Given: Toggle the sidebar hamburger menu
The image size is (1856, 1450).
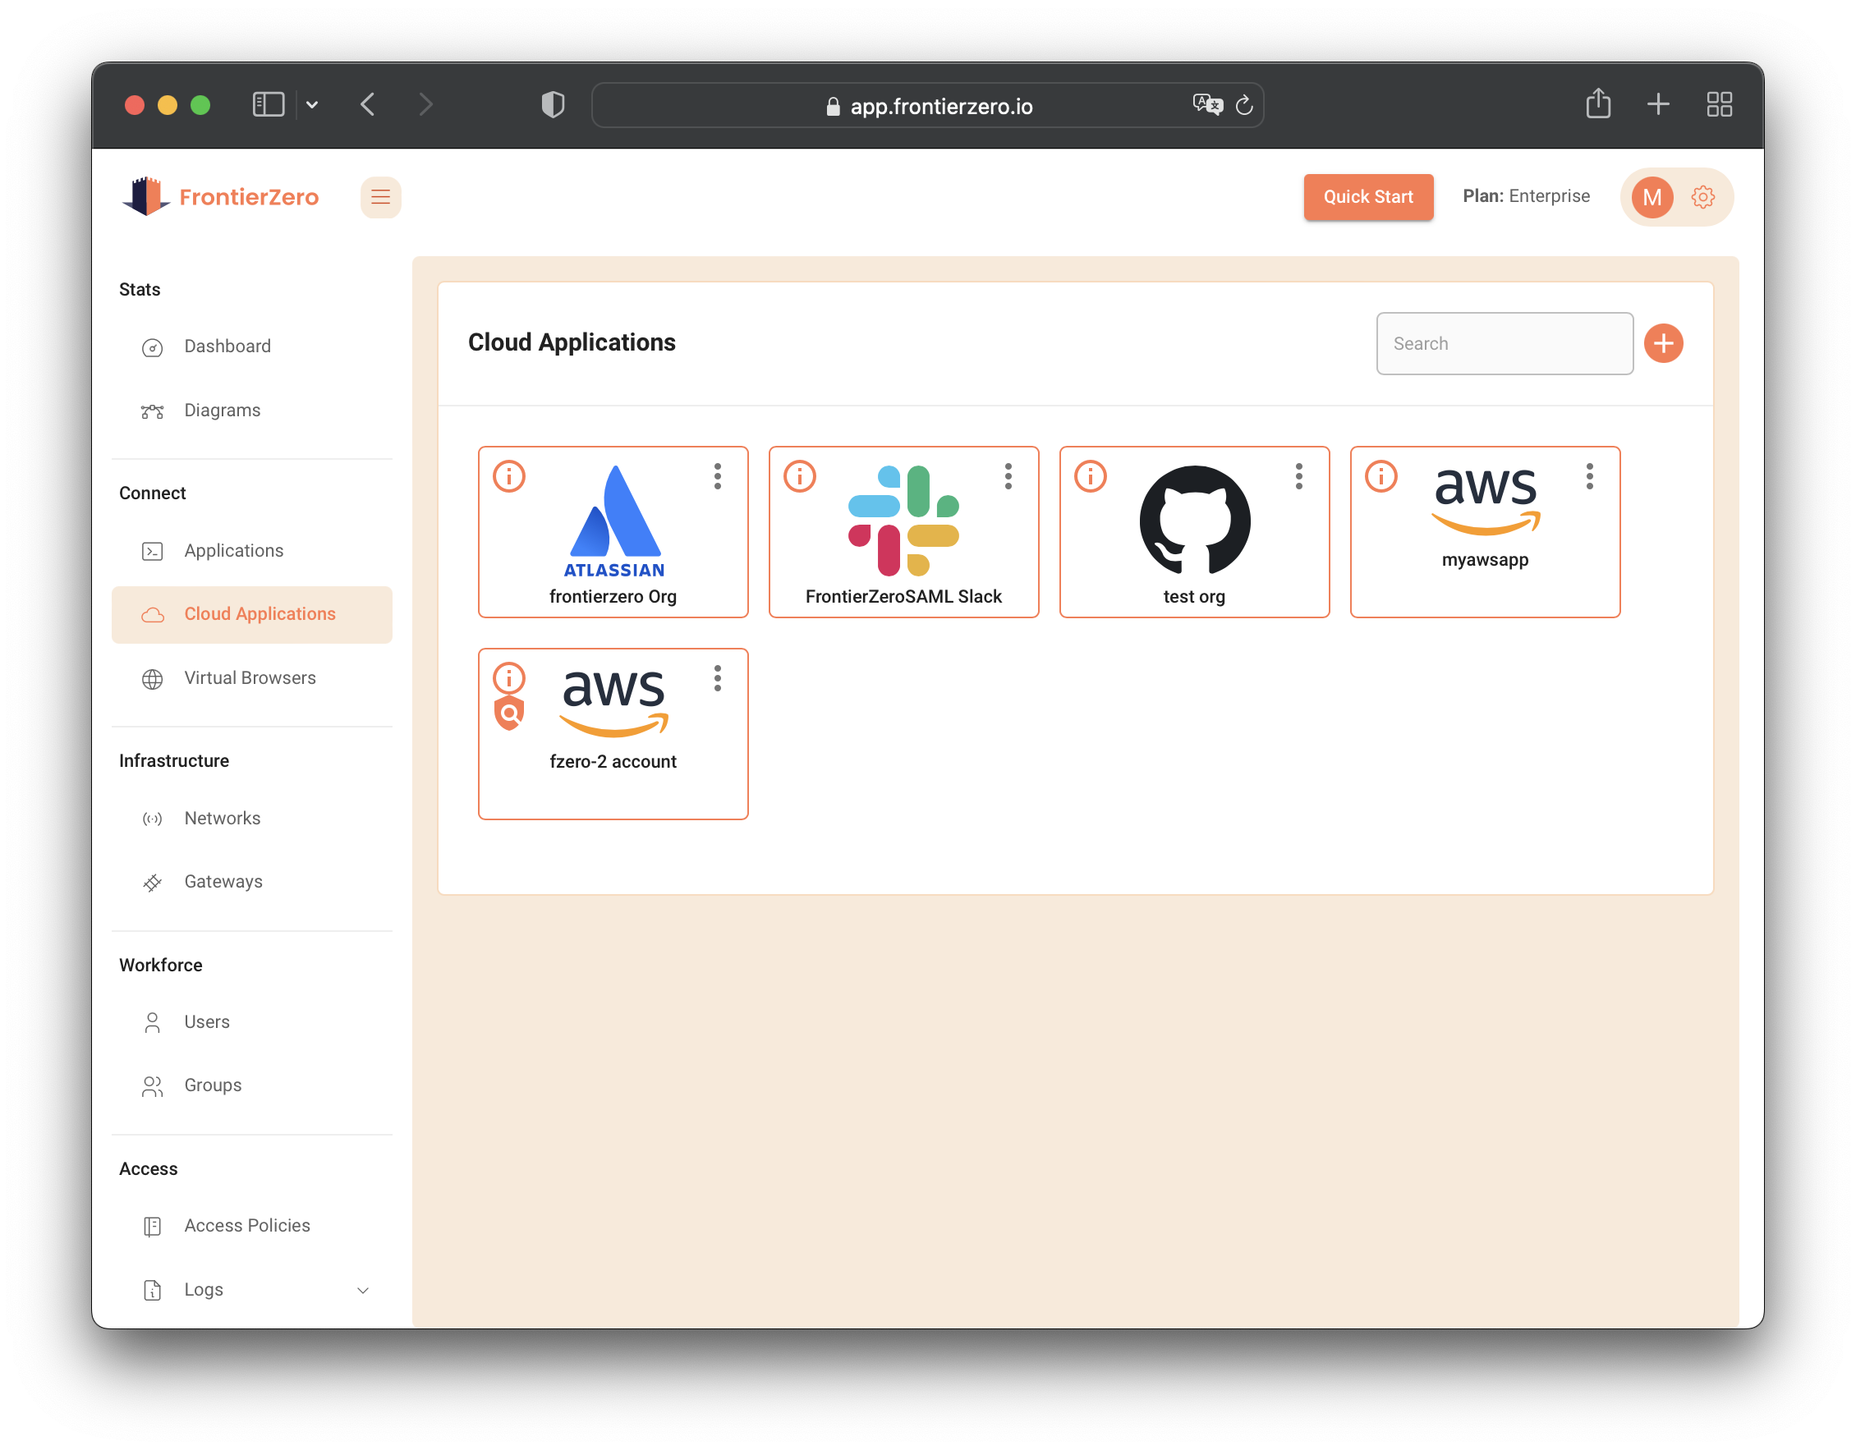Looking at the screenshot, I should click(381, 197).
